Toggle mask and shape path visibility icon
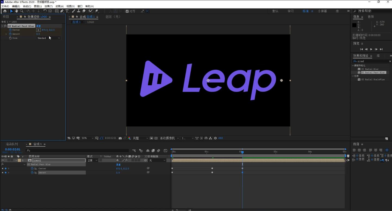This screenshot has height=211, width=392. coord(101,138)
